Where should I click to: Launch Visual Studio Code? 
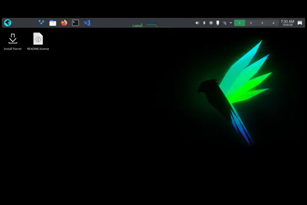point(87,23)
